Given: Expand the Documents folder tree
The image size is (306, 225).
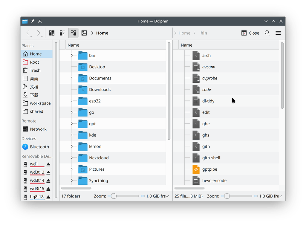Looking at the screenshot, I should click(71, 78).
